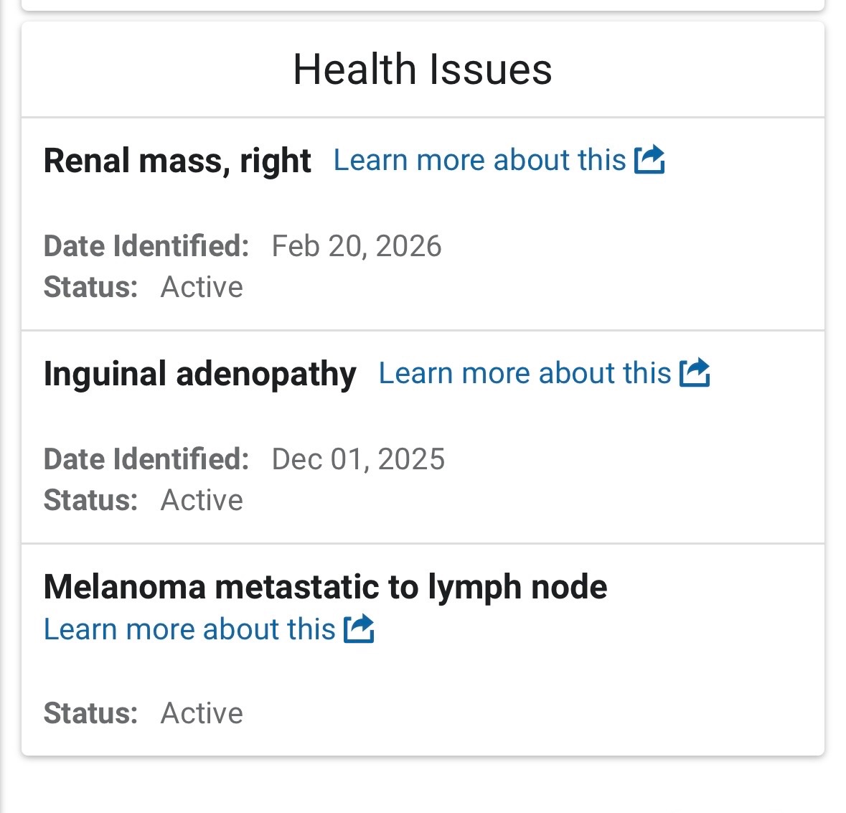This screenshot has height=813, width=846.
Task: Click Active status value for Melanoma entry
Action: pos(202,713)
